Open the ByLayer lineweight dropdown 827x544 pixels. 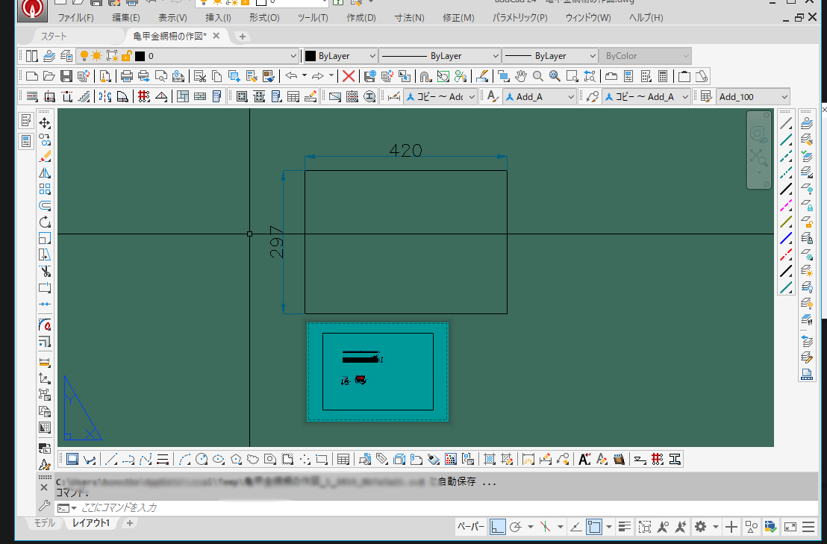592,56
